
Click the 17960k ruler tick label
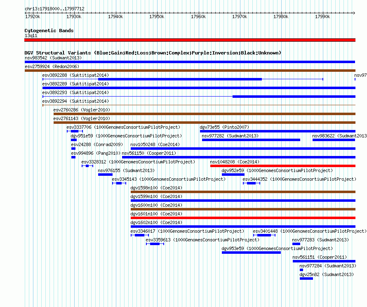click(198, 17)
